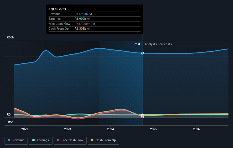This screenshot has width=233, height=148.
Task: Select the 2025 x-axis label
Action: click(x=154, y=129)
